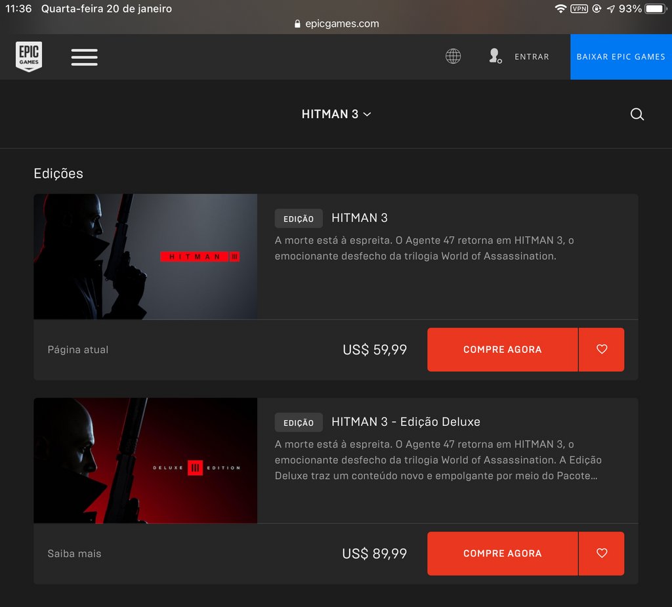Click the BAIXAR EPIC GAMES button
The width and height of the screenshot is (672, 607).
[x=621, y=56]
